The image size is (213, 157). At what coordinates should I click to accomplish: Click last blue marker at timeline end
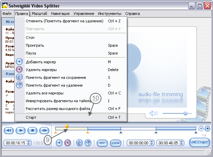click(196, 132)
